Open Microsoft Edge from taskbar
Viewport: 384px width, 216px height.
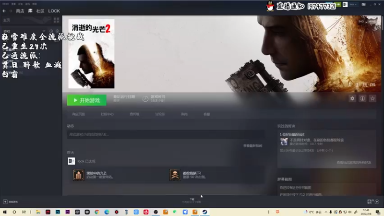tap(107, 212)
